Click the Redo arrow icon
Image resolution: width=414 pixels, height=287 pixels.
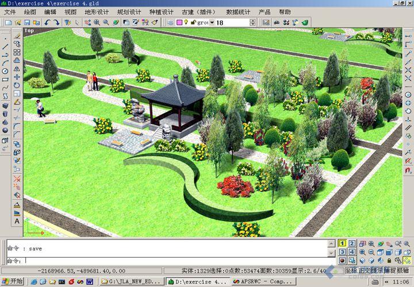pos(56,22)
